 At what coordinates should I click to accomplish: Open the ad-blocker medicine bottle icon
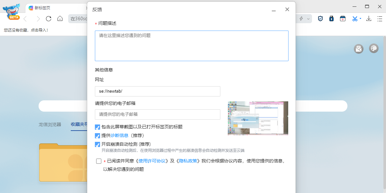[x=331, y=19]
